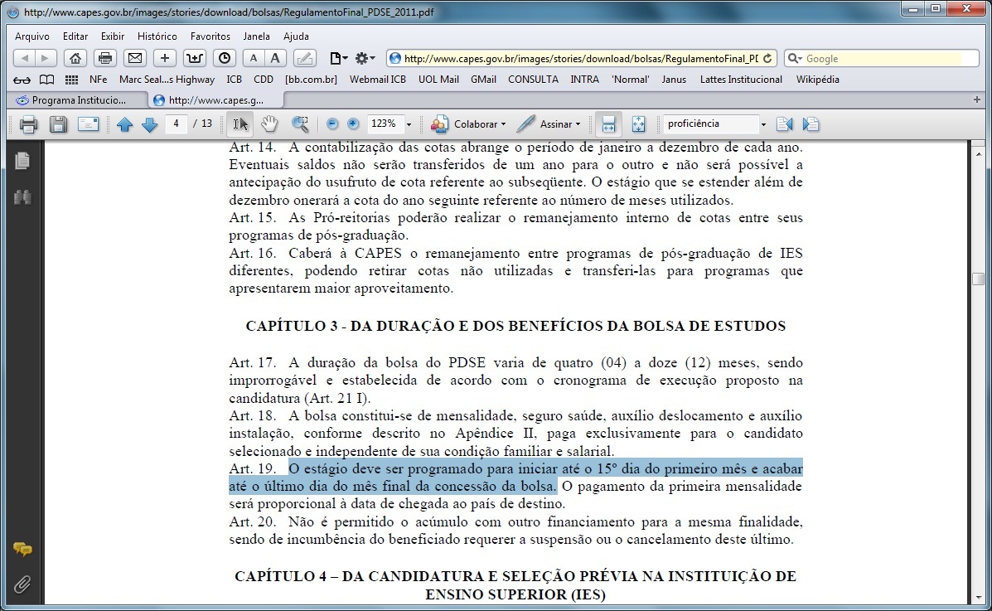The height and width of the screenshot is (611, 992).
Task: Email the PDF from the Adobe toolbar
Action: (x=88, y=124)
